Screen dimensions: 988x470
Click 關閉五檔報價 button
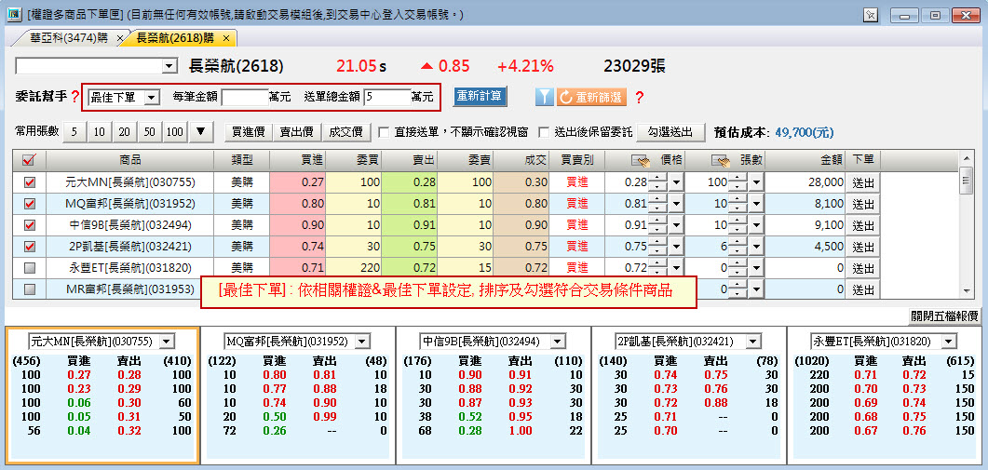point(944,316)
